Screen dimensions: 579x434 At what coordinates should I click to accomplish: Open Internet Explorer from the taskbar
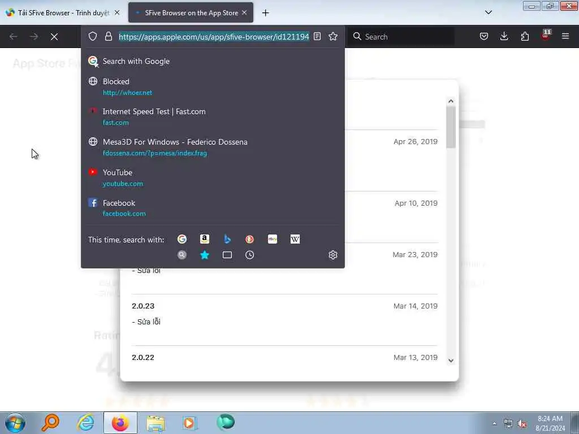pyautogui.click(x=85, y=423)
